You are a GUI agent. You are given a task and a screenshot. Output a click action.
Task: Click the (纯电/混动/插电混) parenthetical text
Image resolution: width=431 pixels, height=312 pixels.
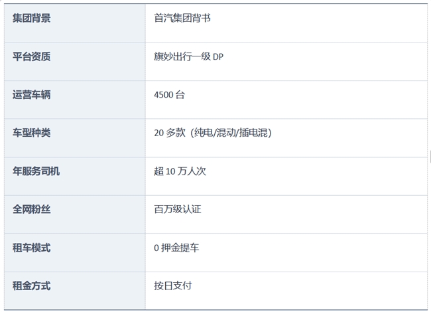229,133
